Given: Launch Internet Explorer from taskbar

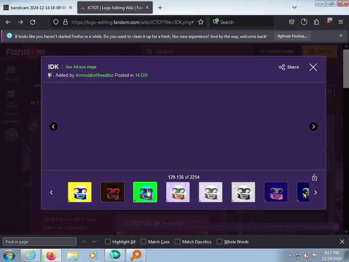Looking at the screenshot, I should coord(30,255).
